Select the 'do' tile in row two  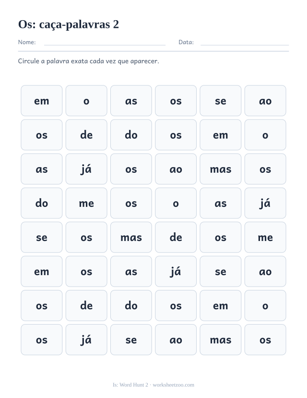pyautogui.click(x=131, y=135)
